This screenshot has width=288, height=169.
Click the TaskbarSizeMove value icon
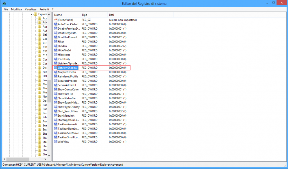point(55,133)
